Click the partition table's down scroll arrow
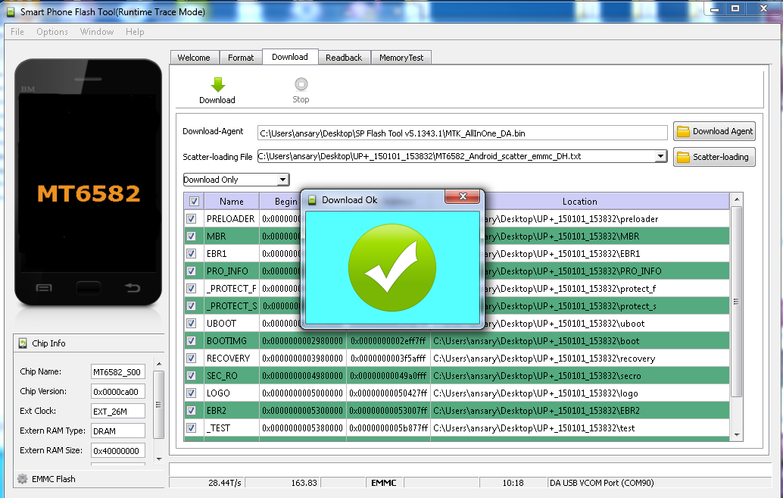 (x=737, y=435)
